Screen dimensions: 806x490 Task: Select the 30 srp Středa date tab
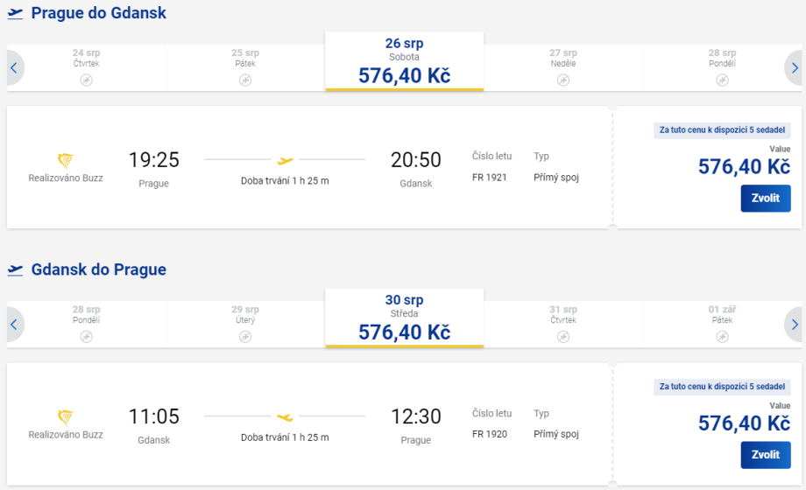404,318
